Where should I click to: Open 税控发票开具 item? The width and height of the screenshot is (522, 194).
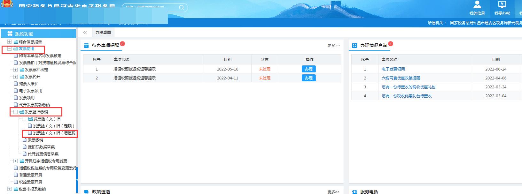(x=30, y=182)
